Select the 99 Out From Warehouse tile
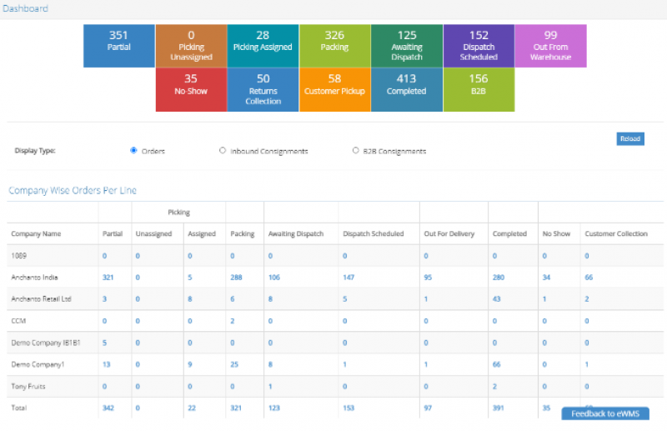 [550, 46]
